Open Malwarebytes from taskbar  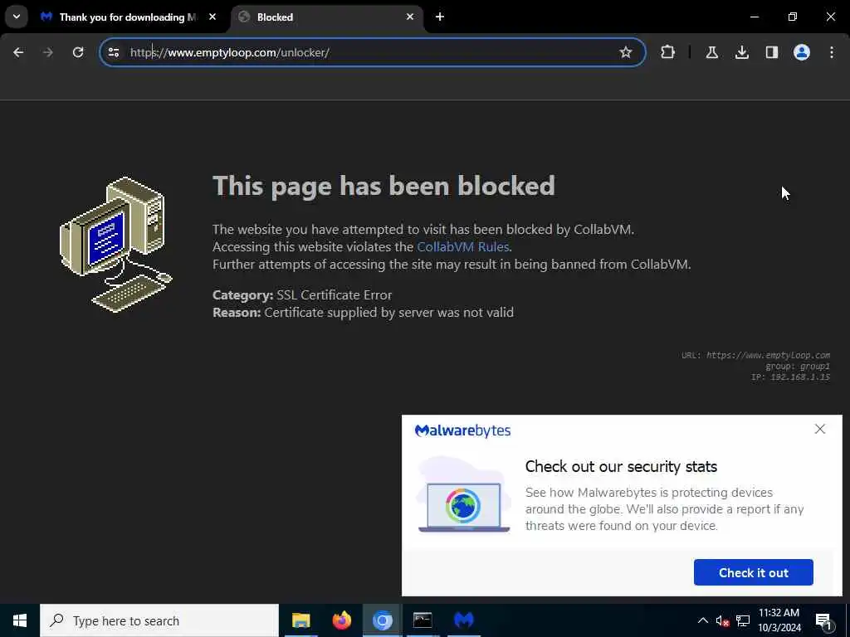point(463,620)
